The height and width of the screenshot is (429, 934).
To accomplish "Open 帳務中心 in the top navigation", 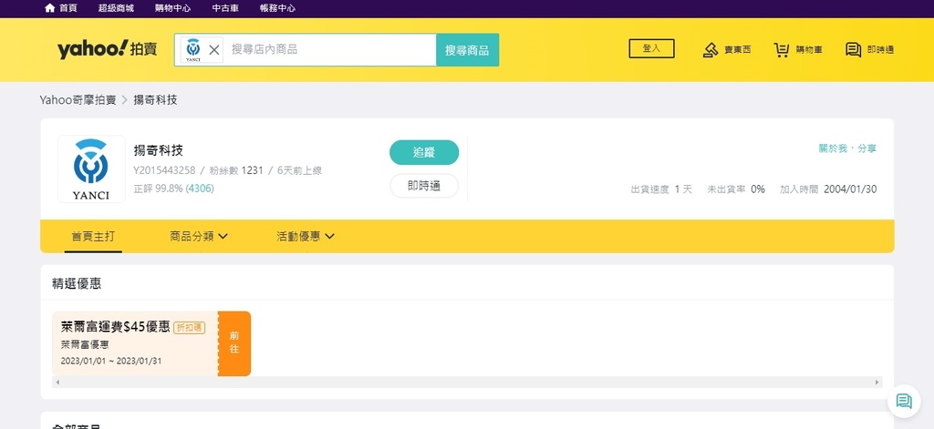I will 277,8.
